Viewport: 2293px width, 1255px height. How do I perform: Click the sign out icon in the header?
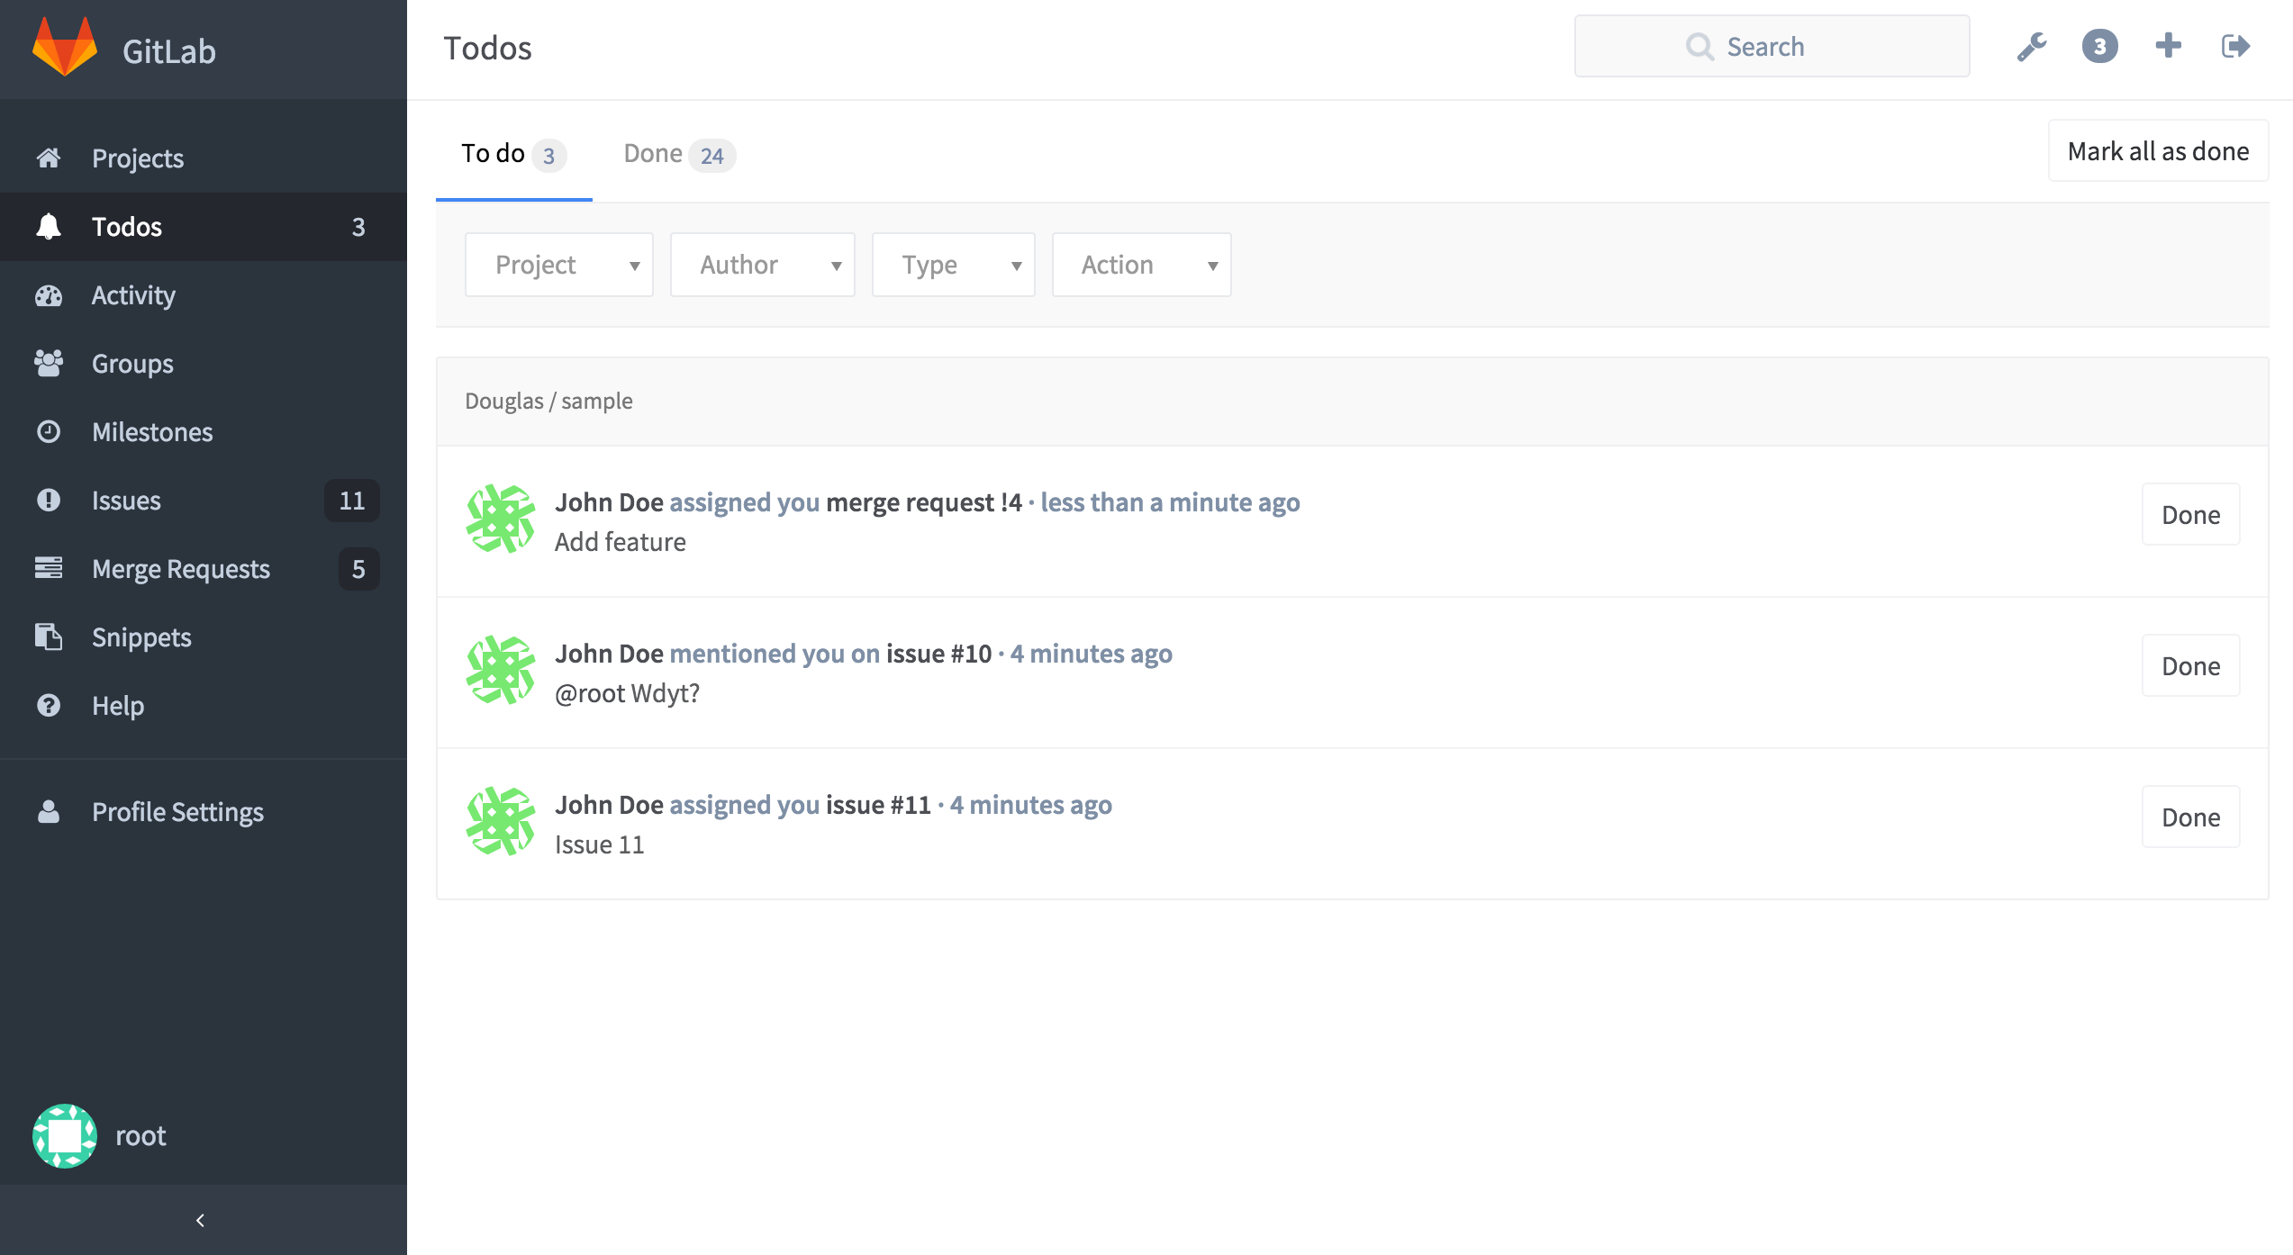pyautogui.click(x=2237, y=46)
